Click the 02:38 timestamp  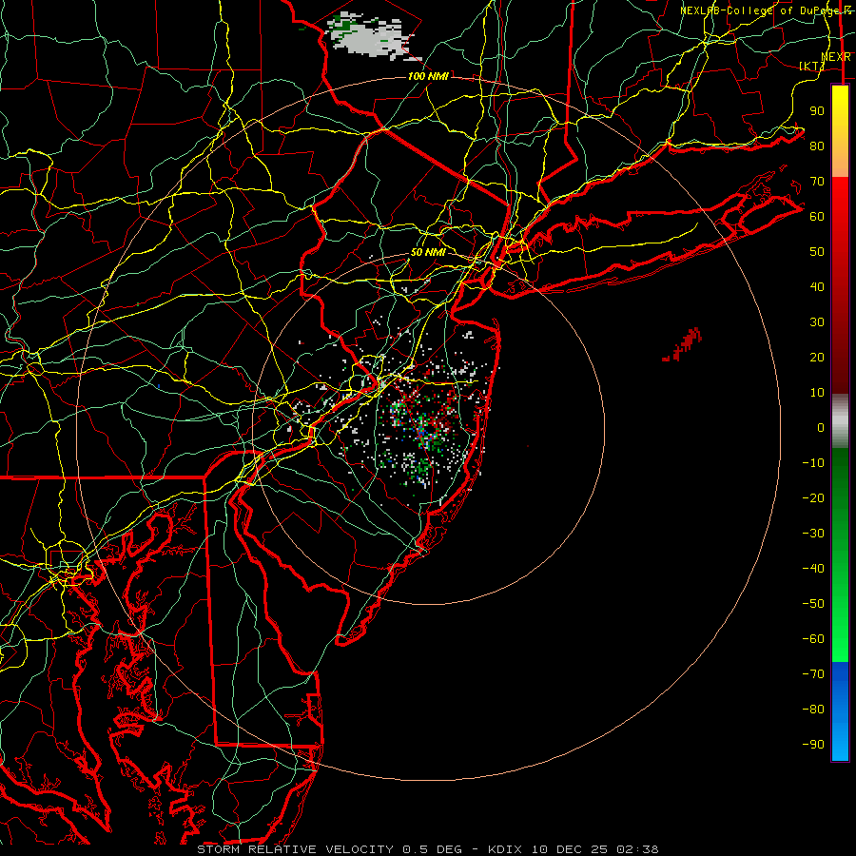click(637, 849)
